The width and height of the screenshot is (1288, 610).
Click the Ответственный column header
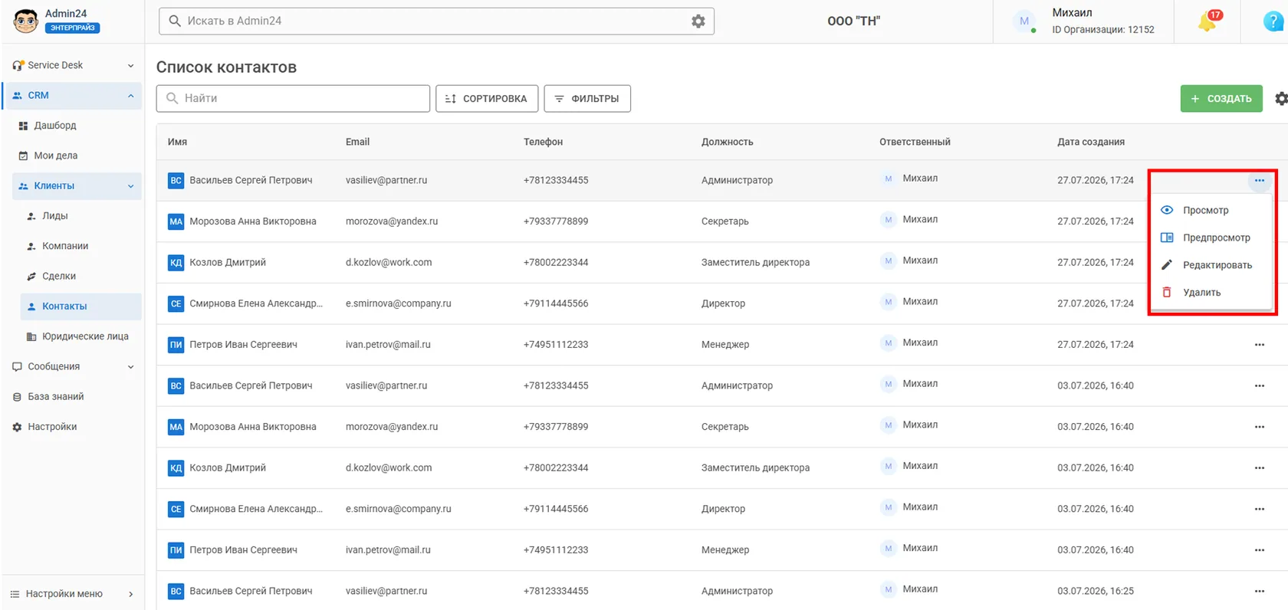[915, 142]
